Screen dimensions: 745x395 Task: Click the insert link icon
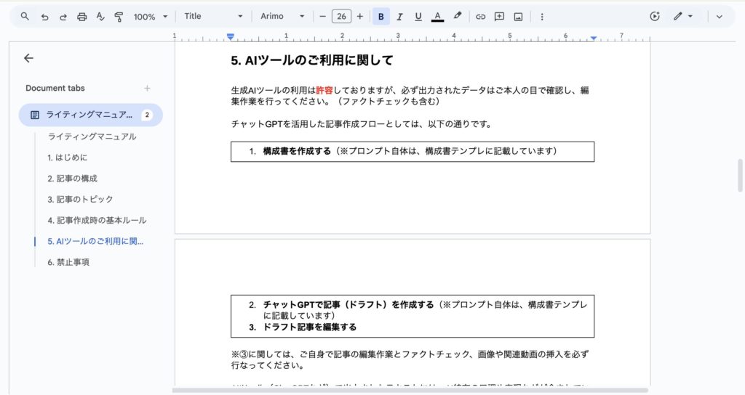pos(480,16)
